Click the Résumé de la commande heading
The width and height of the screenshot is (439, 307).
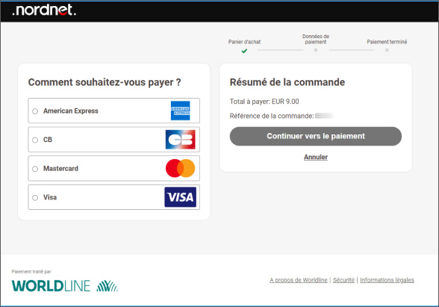point(287,82)
